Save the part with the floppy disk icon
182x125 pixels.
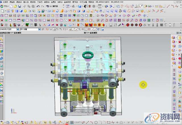click(x=19, y=6)
